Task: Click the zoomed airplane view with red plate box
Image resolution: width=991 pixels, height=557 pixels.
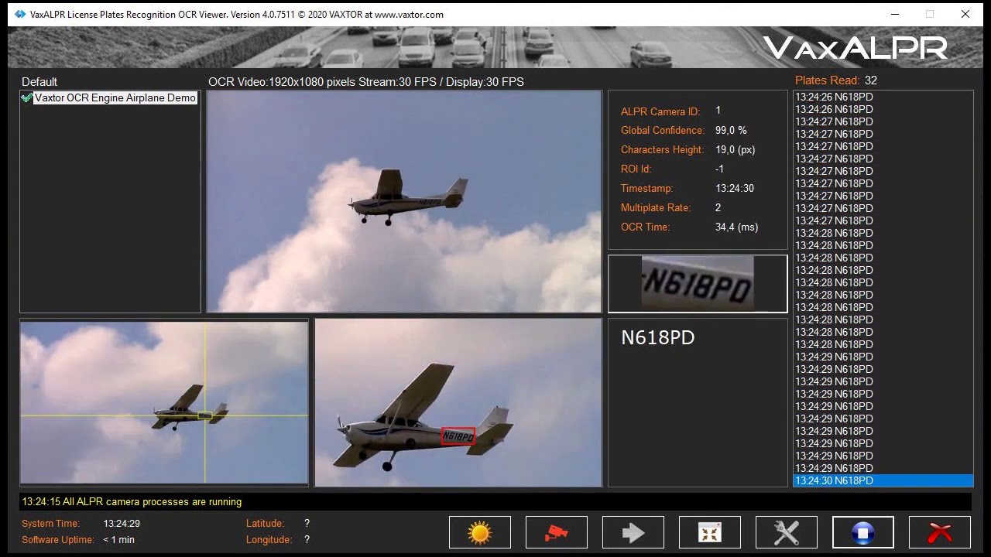Action: click(458, 403)
